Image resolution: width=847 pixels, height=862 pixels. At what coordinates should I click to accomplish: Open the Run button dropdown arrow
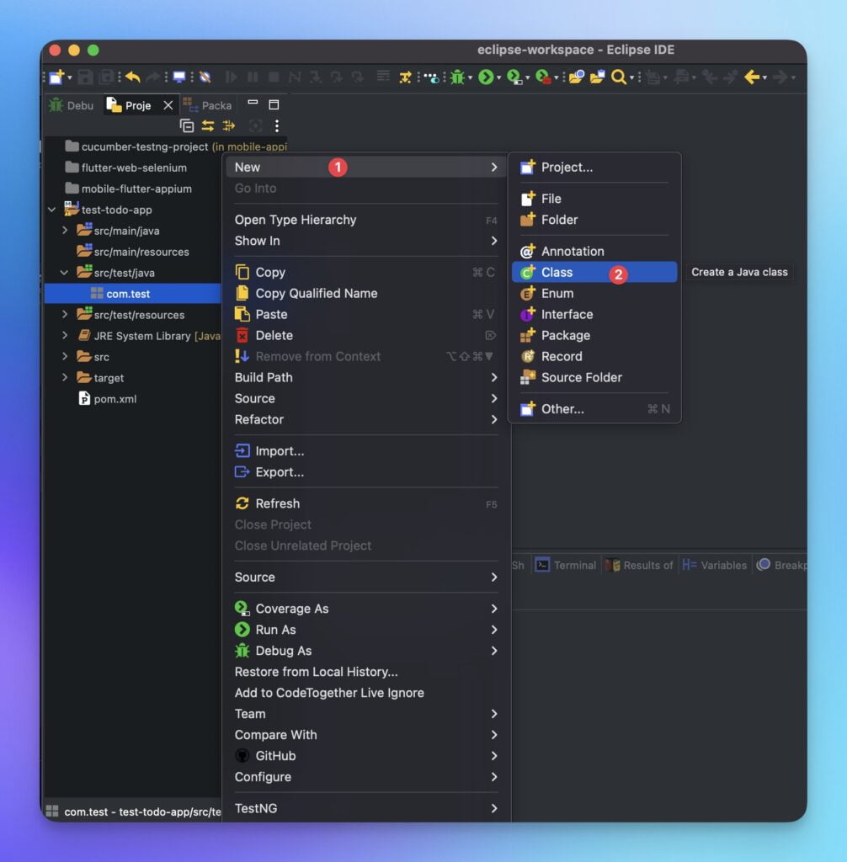point(498,77)
